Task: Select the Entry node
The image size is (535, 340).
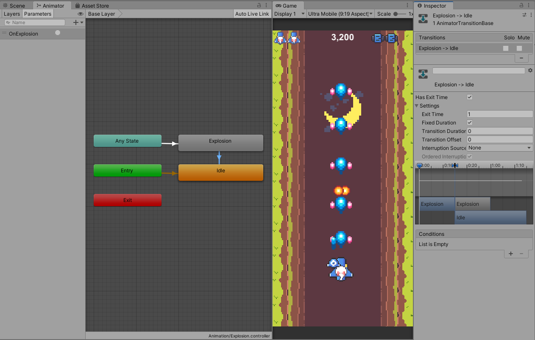Action: [x=127, y=171]
